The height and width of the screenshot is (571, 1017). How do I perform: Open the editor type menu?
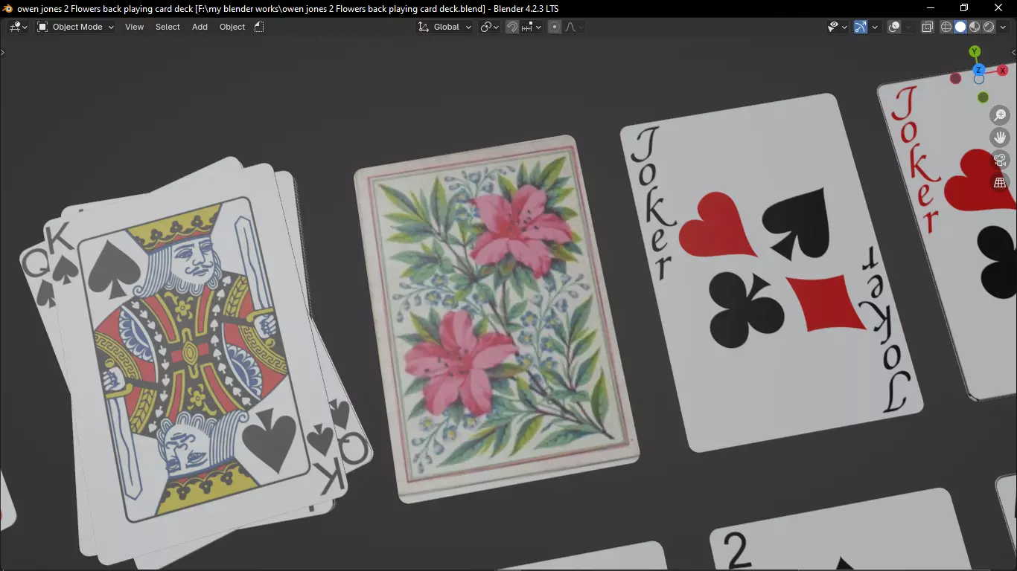tap(18, 27)
